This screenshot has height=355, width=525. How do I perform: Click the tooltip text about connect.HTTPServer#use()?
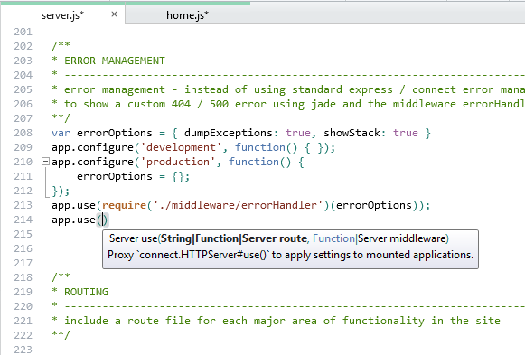pyautogui.click(x=290, y=255)
